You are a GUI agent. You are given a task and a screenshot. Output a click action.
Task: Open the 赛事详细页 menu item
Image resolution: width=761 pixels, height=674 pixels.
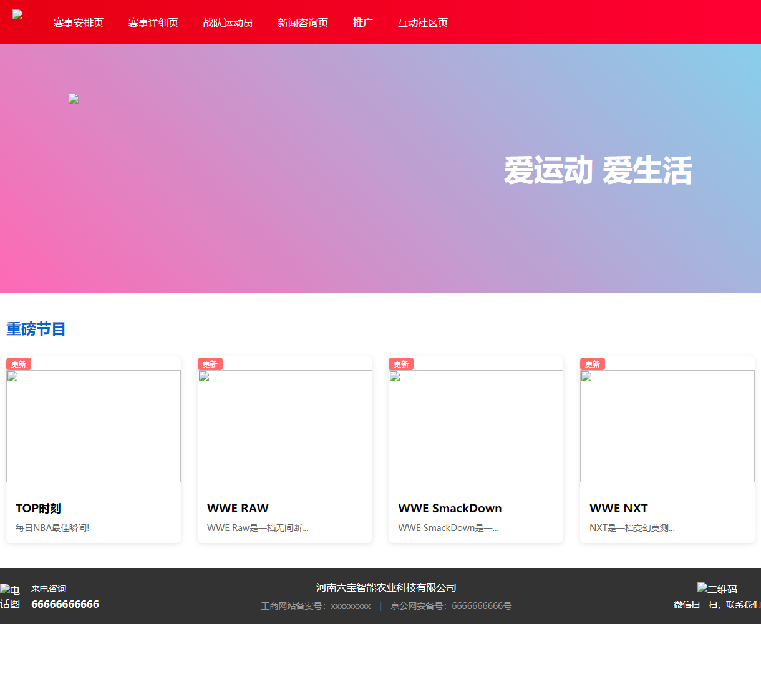point(153,22)
